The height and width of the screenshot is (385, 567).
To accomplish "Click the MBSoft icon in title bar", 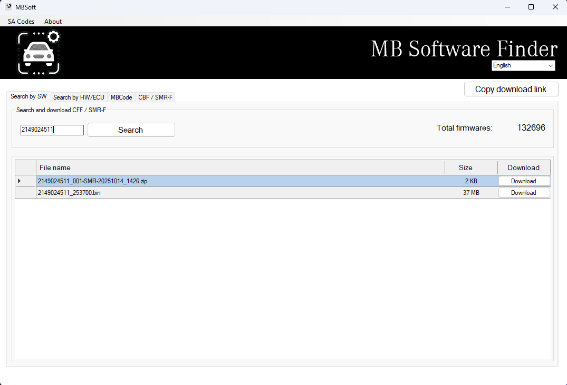I will pos(7,6).
